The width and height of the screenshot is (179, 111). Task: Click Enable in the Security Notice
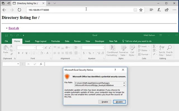[x=105, y=102]
